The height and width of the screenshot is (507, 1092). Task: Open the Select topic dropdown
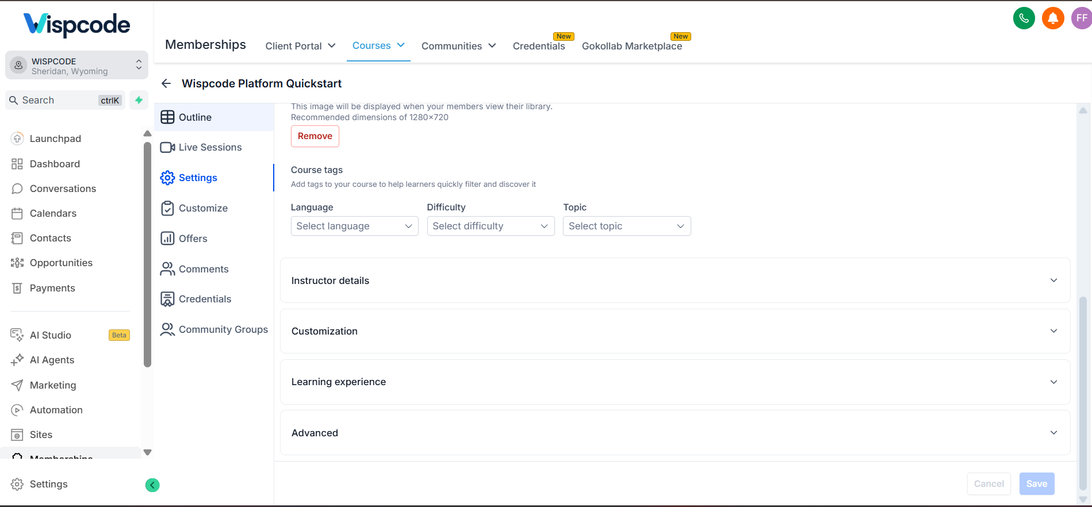pos(627,226)
